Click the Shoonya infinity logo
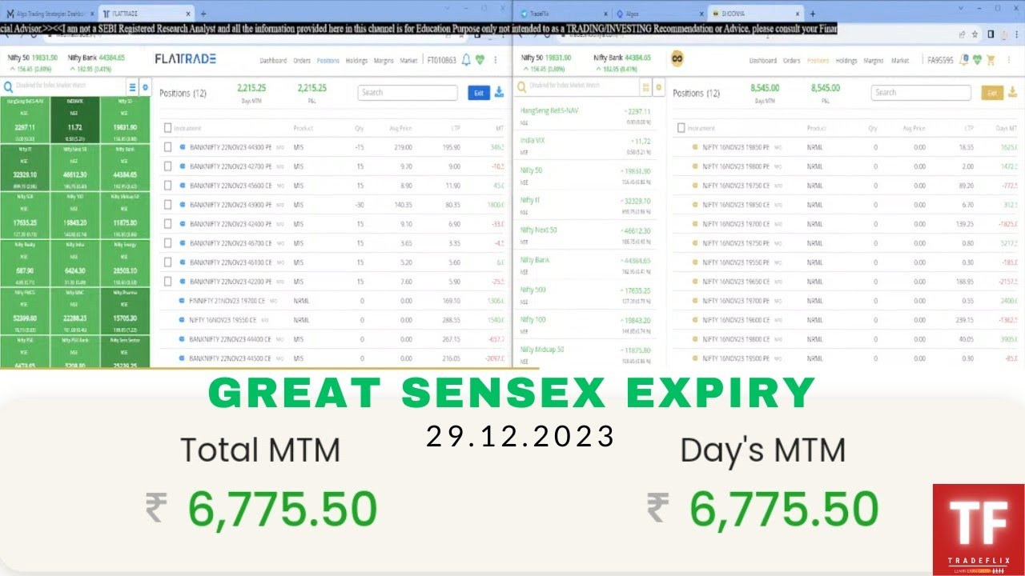Viewport: 1025px width, 576px height. tap(677, 59)
